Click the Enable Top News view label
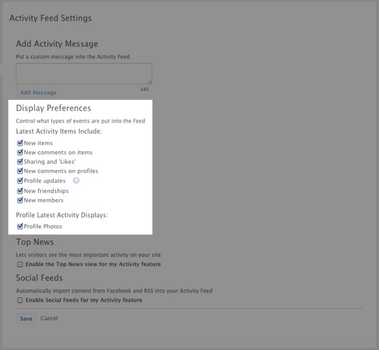379x350 pixels. point(93,264)
